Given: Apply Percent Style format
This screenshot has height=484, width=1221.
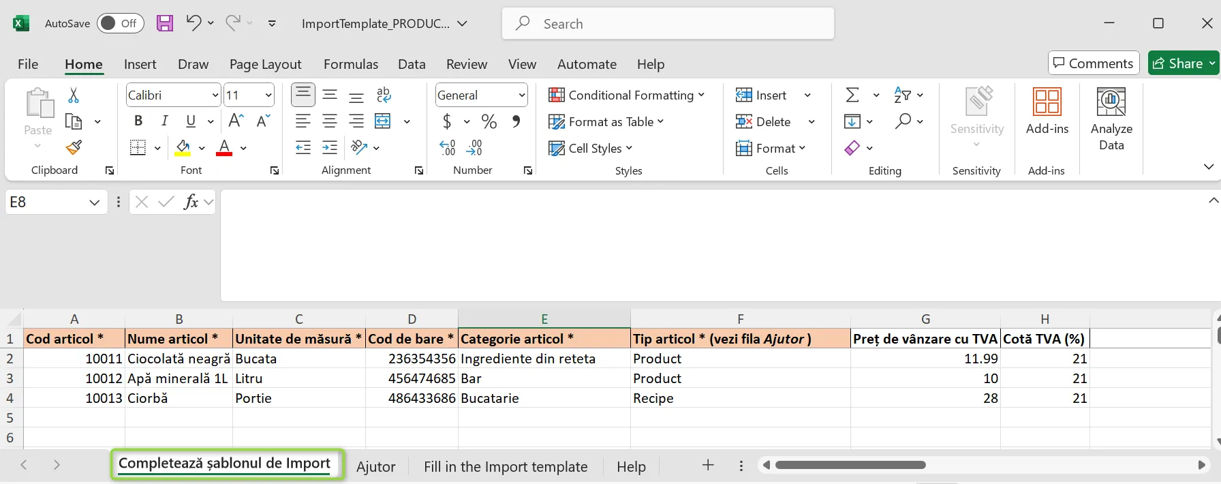Looking at the screenshot, I should coord(489,121).
